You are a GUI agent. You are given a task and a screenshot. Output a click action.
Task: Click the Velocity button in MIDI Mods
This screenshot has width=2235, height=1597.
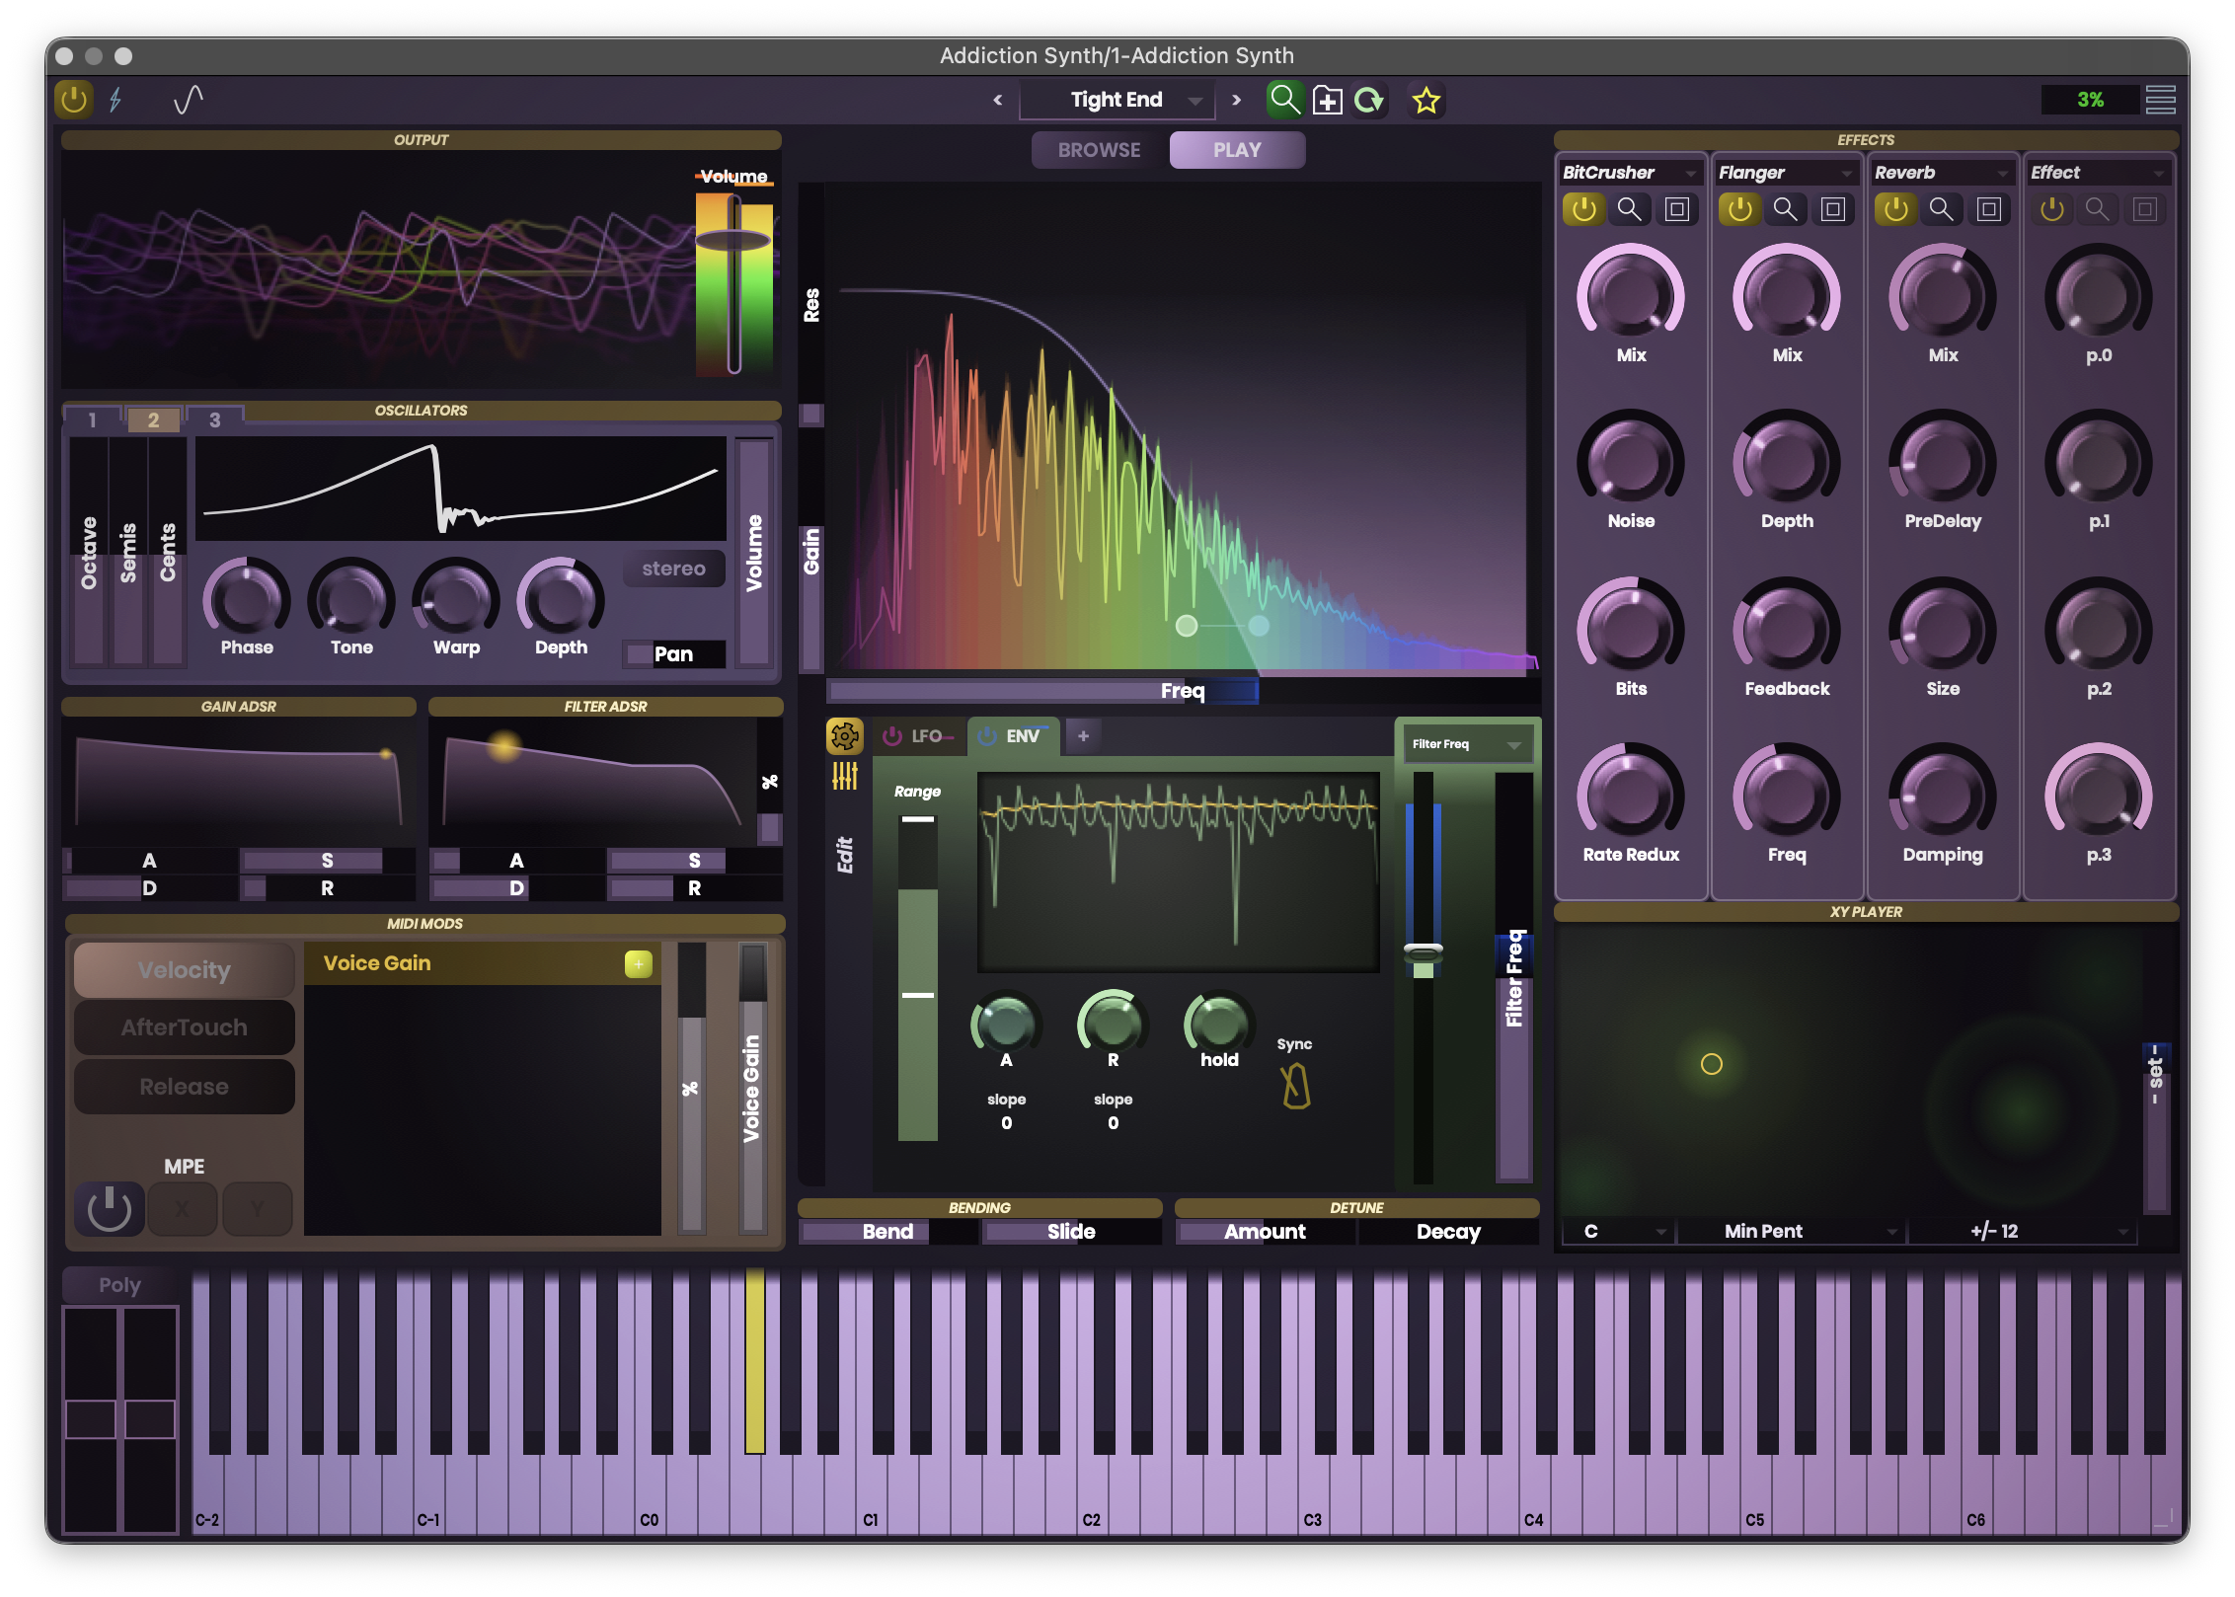pos(184,969)
